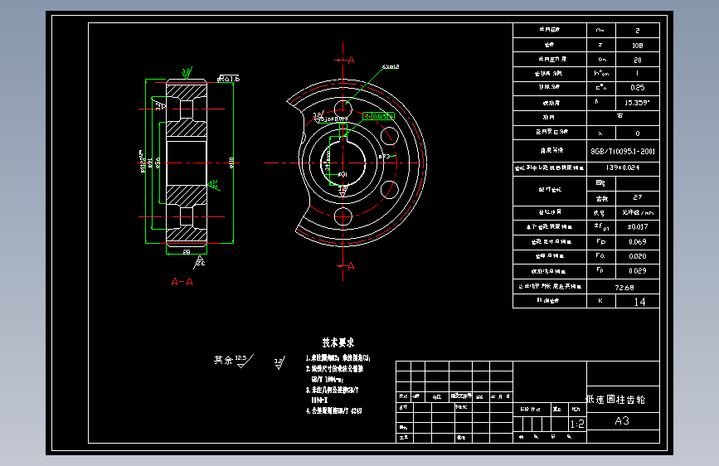This screenshot has height=466, width=719.
Task: Click the 8GB/T10095.1-2001 accuracy grade cell
Action: coord(623,151)
